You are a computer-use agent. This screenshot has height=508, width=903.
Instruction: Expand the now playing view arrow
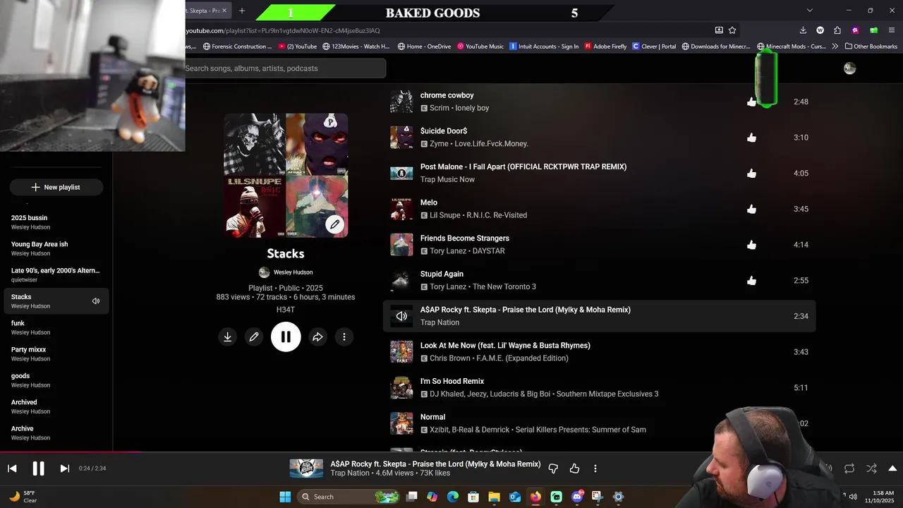(892, 468)
